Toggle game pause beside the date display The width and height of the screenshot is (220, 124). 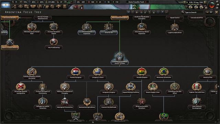tap(187, 2)
